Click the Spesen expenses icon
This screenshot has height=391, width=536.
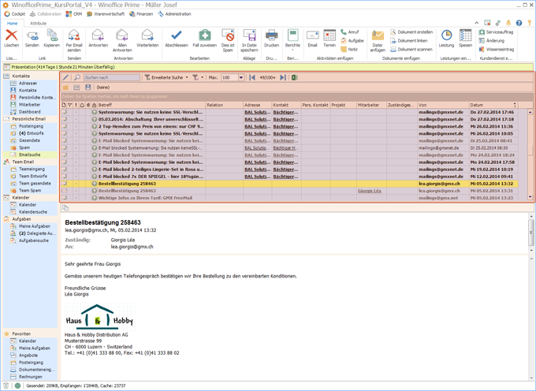click(465, 35)
